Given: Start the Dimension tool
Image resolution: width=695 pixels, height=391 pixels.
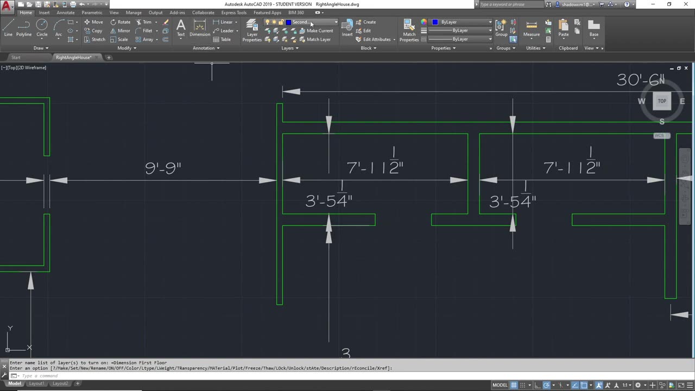Looking at the screenshot, I should tap(200, 28).
